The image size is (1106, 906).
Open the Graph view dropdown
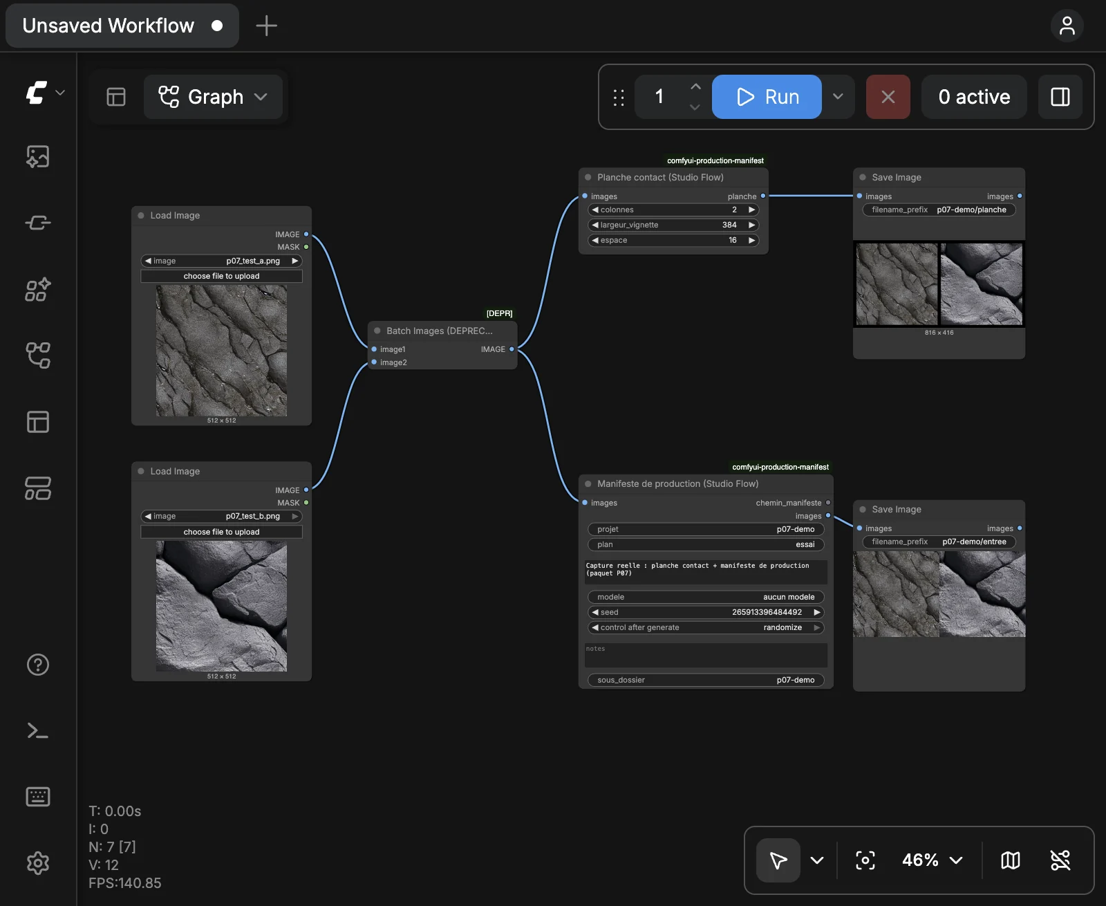pyautogui.click(x=213, y=97)
